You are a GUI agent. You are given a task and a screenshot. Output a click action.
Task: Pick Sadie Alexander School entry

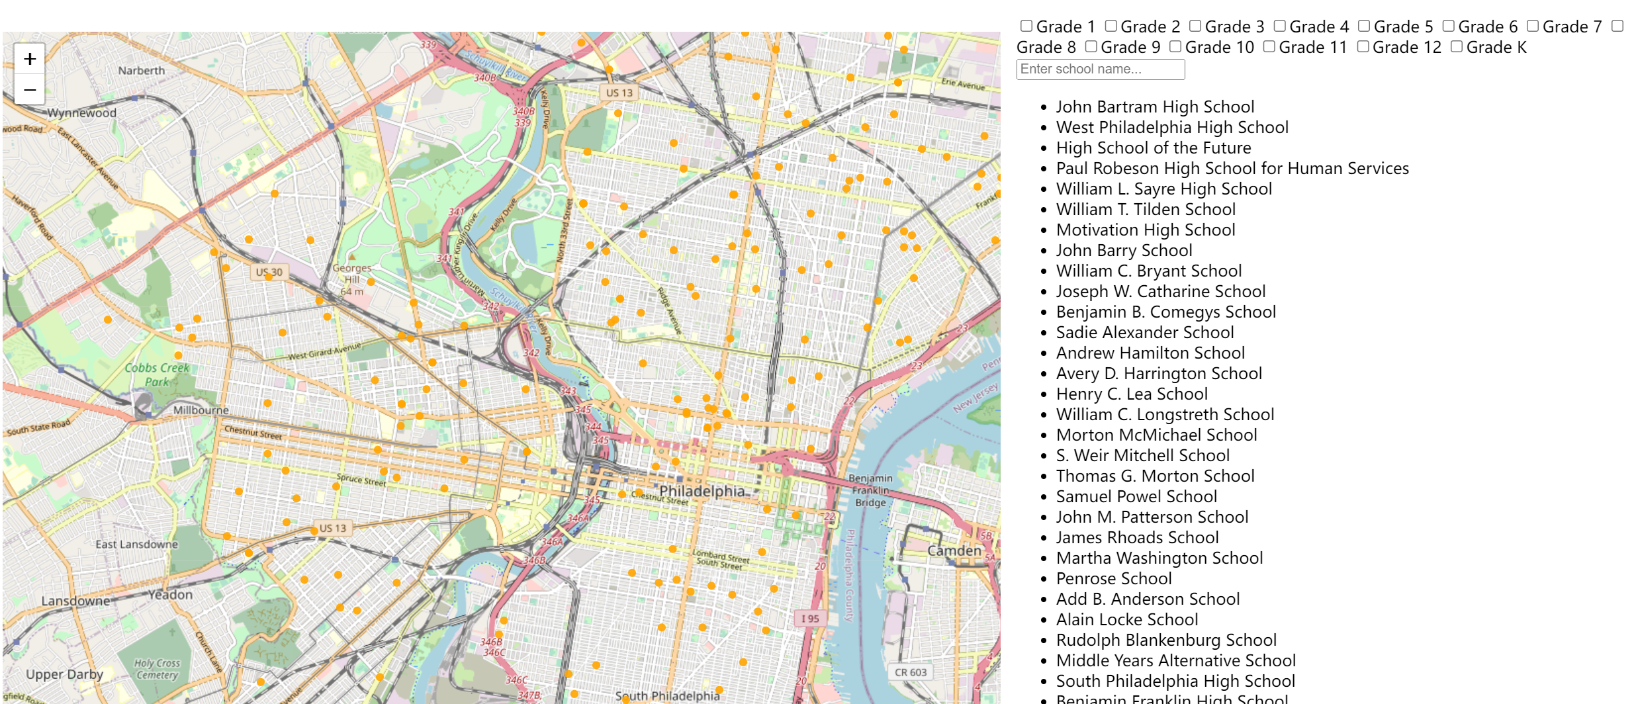1145,332
